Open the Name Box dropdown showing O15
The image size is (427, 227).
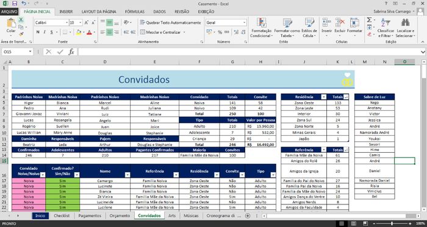pyautogui.click(x=30, y=52)
